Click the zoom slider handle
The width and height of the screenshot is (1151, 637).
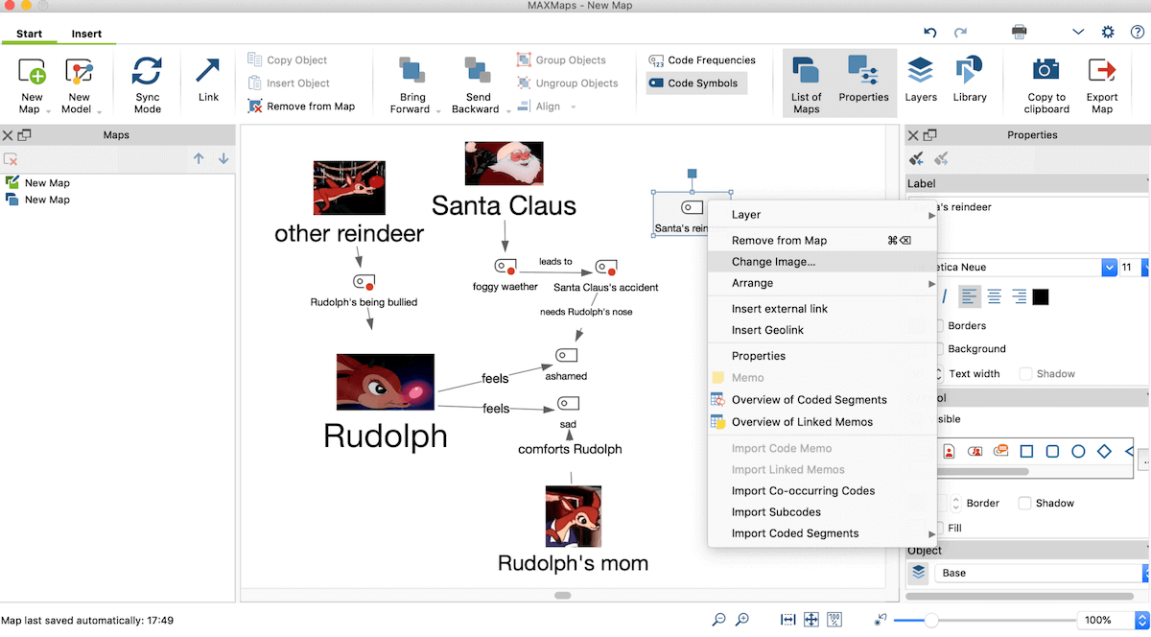pos(930,620)
